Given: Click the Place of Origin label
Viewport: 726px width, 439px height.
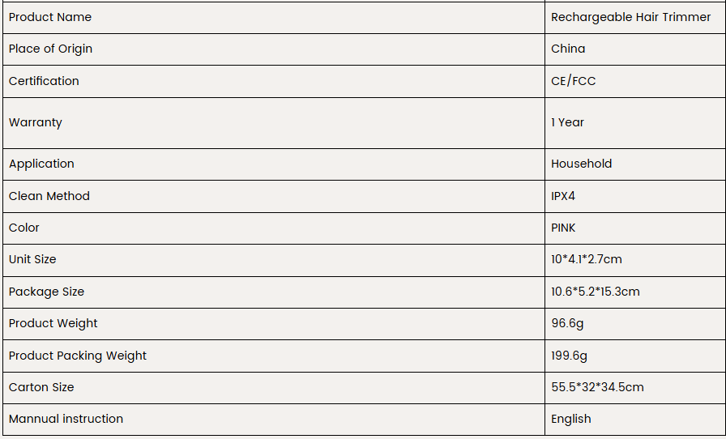Looking at the screenshot, I should pos(51,49).
